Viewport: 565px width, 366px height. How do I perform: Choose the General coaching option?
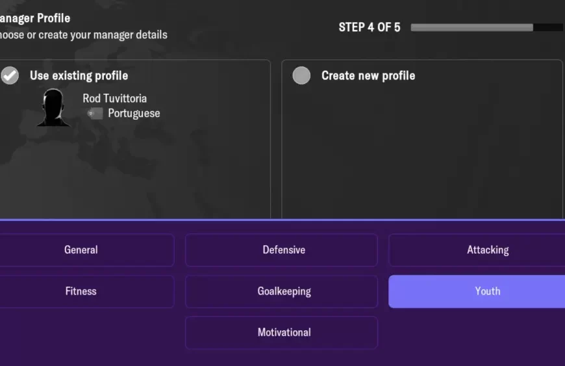(x=81, y=250)
